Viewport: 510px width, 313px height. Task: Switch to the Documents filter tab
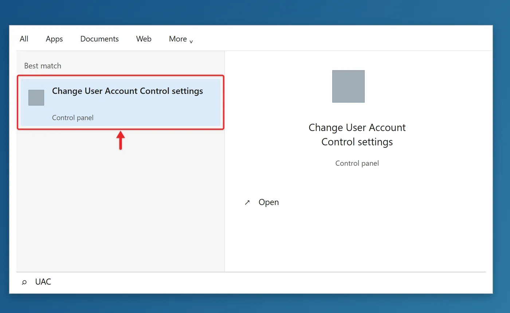point(99,39)
